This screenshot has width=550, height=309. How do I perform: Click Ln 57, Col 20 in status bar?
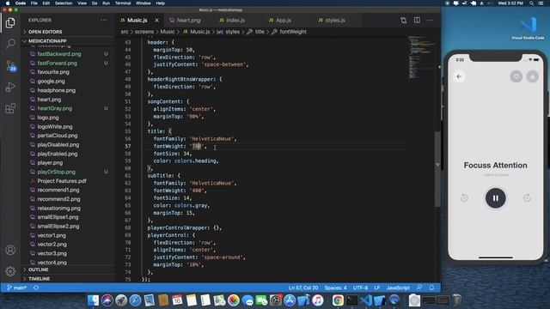coord(303,288)
